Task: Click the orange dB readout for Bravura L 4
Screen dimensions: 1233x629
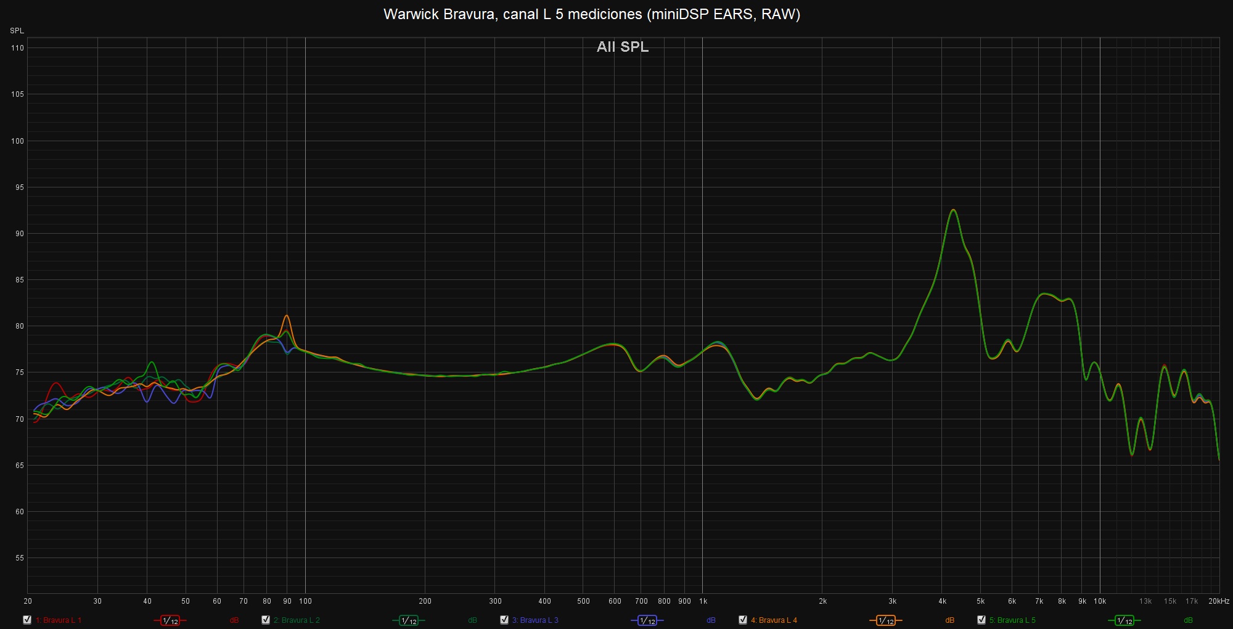Action: (949, 620)
